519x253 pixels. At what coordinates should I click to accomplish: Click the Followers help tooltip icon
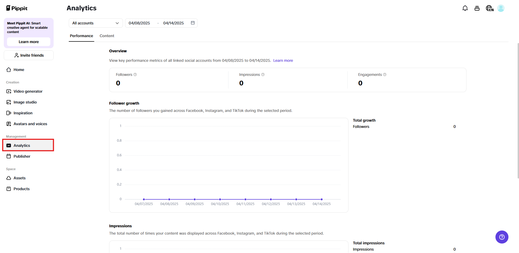coord(135,74)
